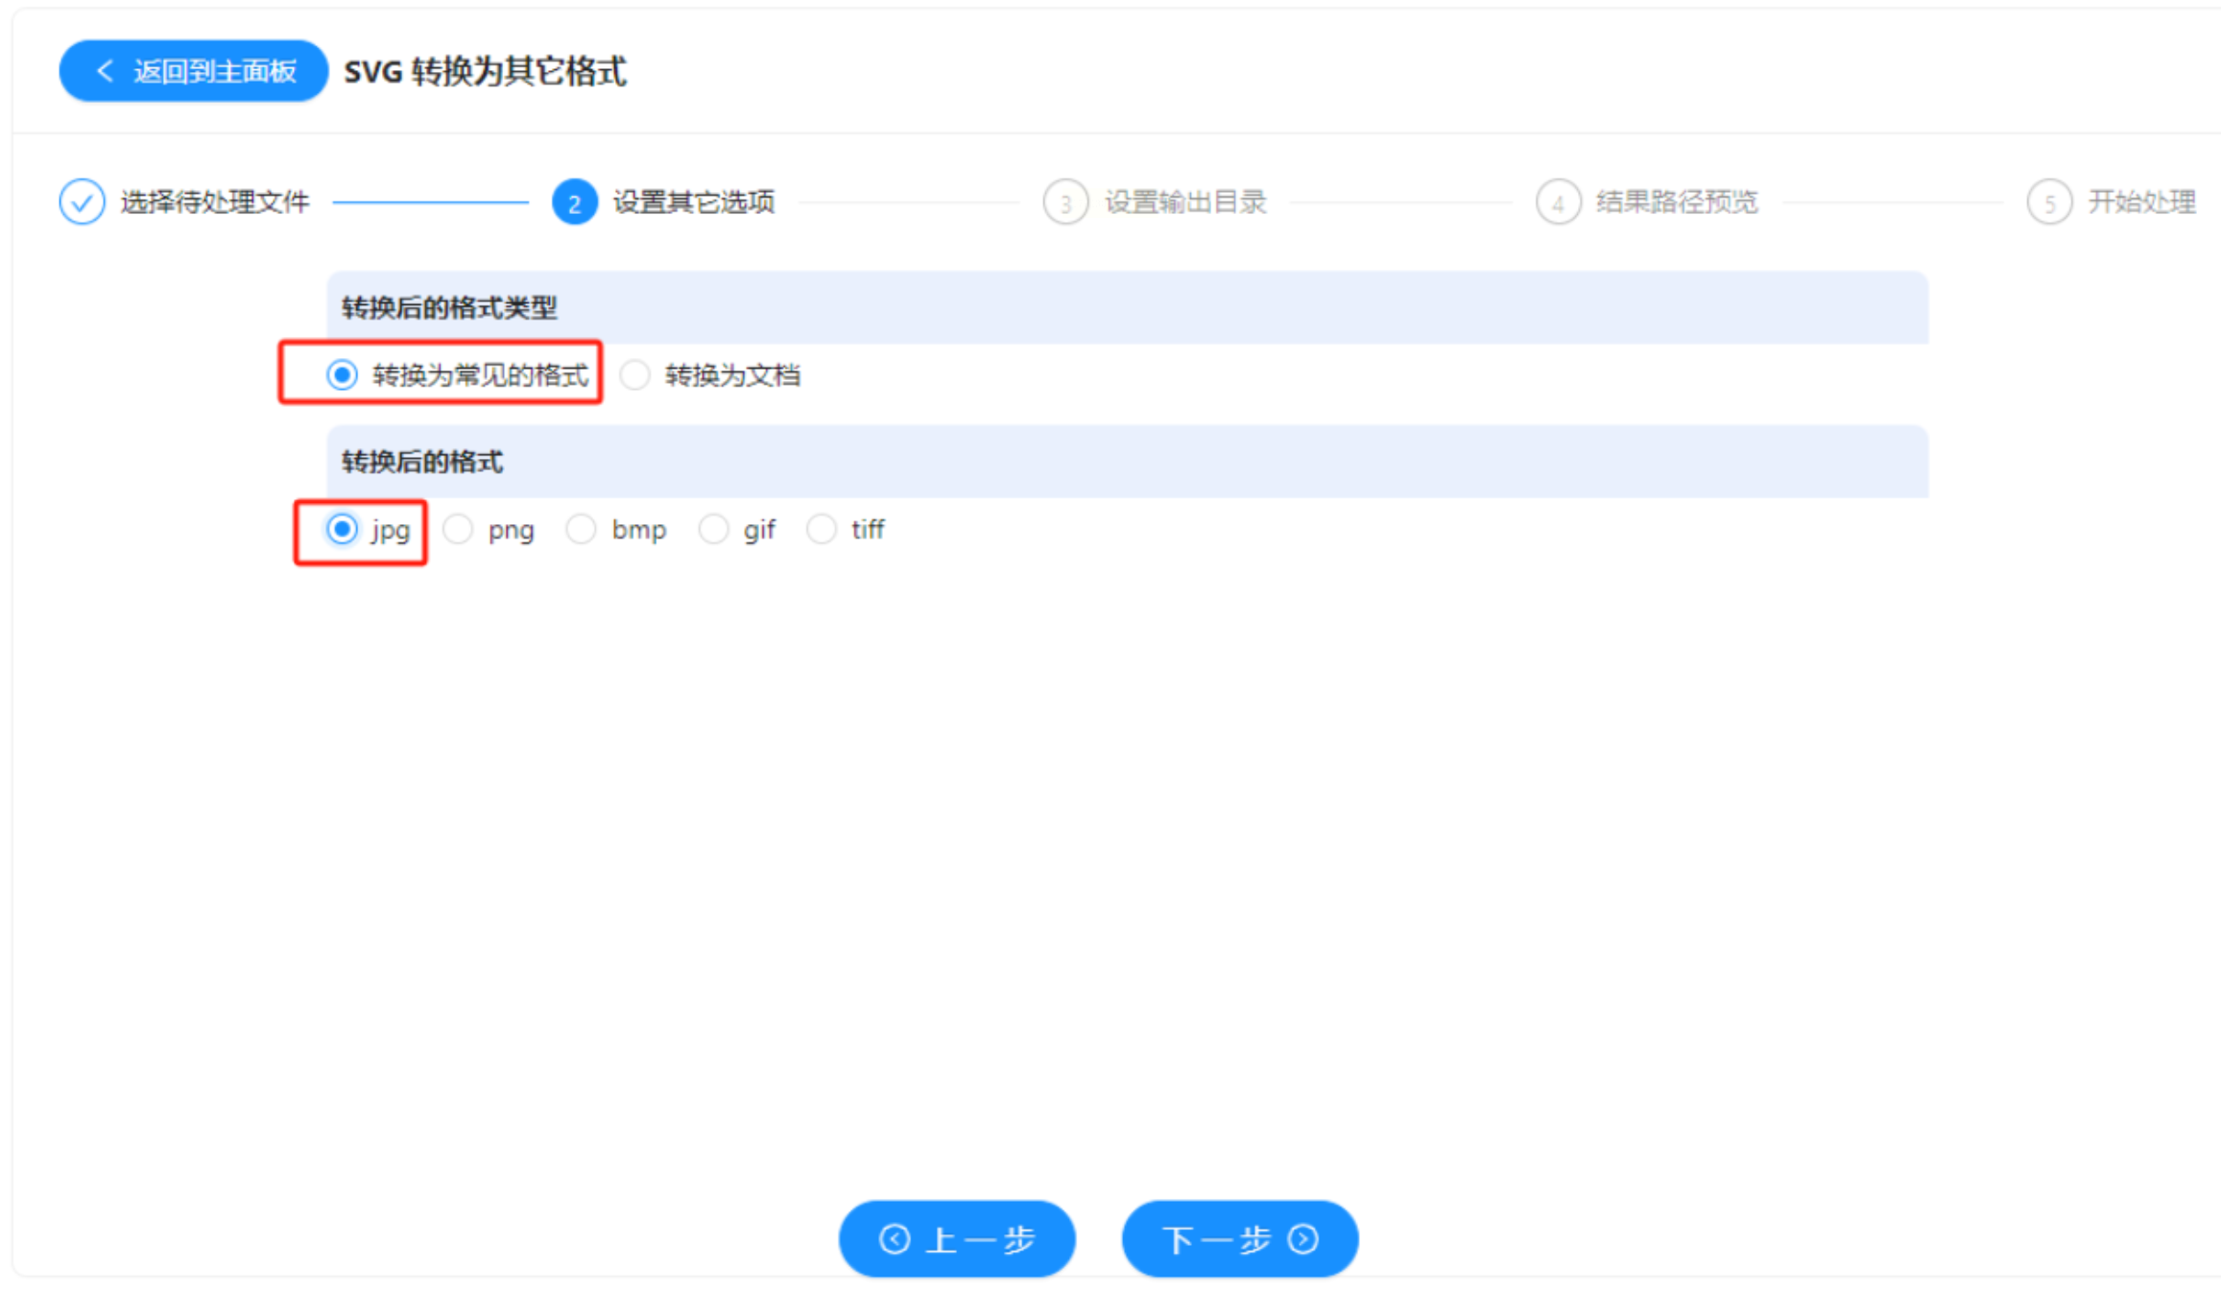Go to 设置输出目录 step label
The image size is (2221, 1292).
pyautogui.click(x=1185, y=203)
